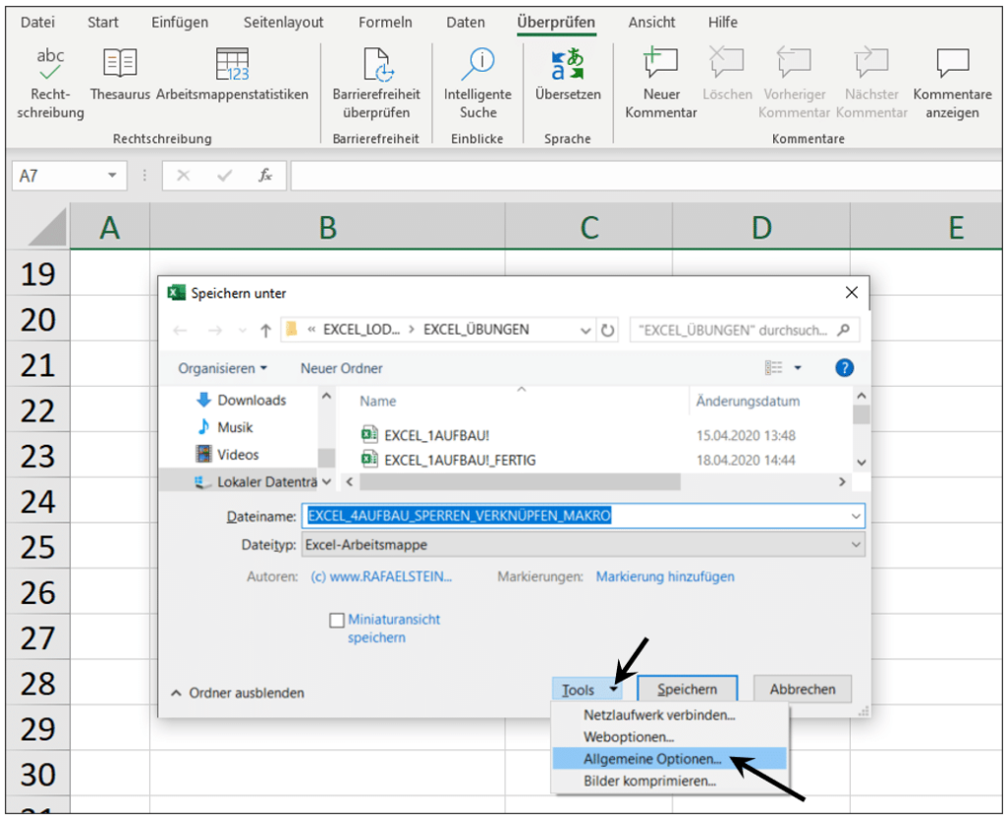The width and height of the screenshot is (1006, 820).
Task: Expand the Dateiname dropdown
Action: pos(856,517)
